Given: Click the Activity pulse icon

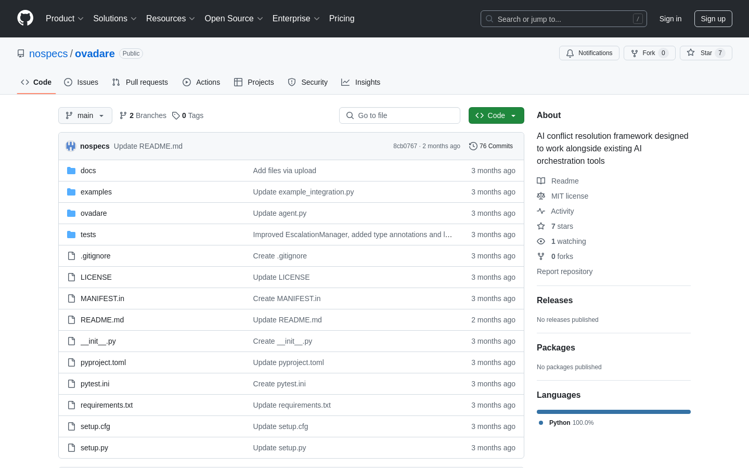Looking at the screenshot, I should coord(541,211).
